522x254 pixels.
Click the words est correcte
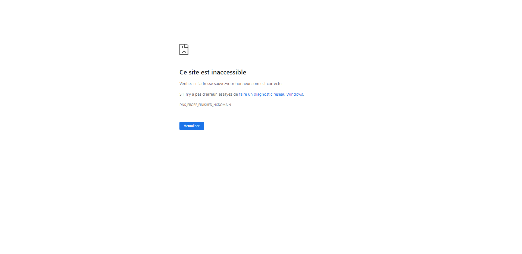click(271, 84)
